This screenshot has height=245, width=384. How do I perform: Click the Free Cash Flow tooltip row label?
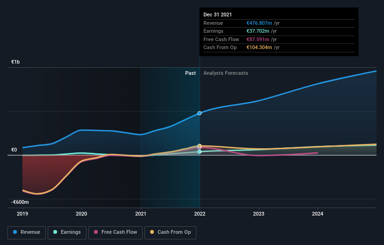click(x=221, y=39)
